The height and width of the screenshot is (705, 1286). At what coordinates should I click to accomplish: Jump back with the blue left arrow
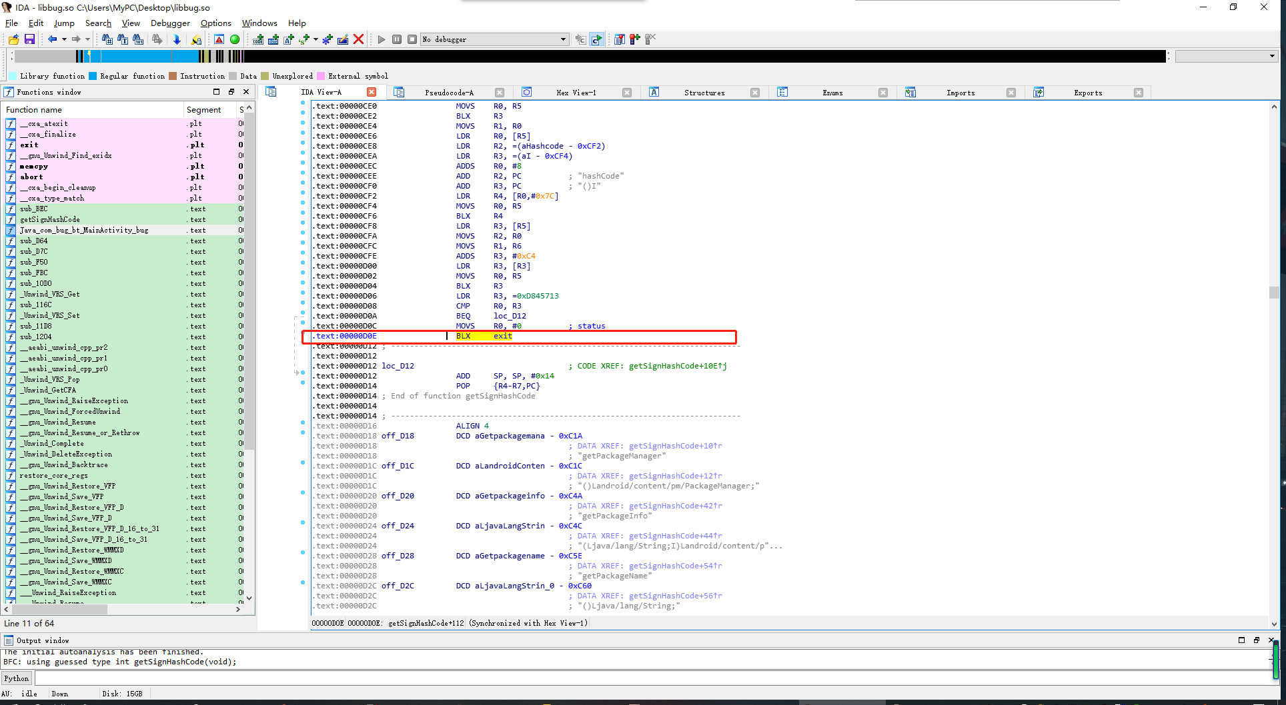coord(52,39)
